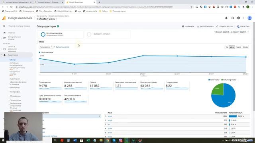Open the Пользователи metric dropdown
This screenshot has width=255, height=143.
click(46, 47)
